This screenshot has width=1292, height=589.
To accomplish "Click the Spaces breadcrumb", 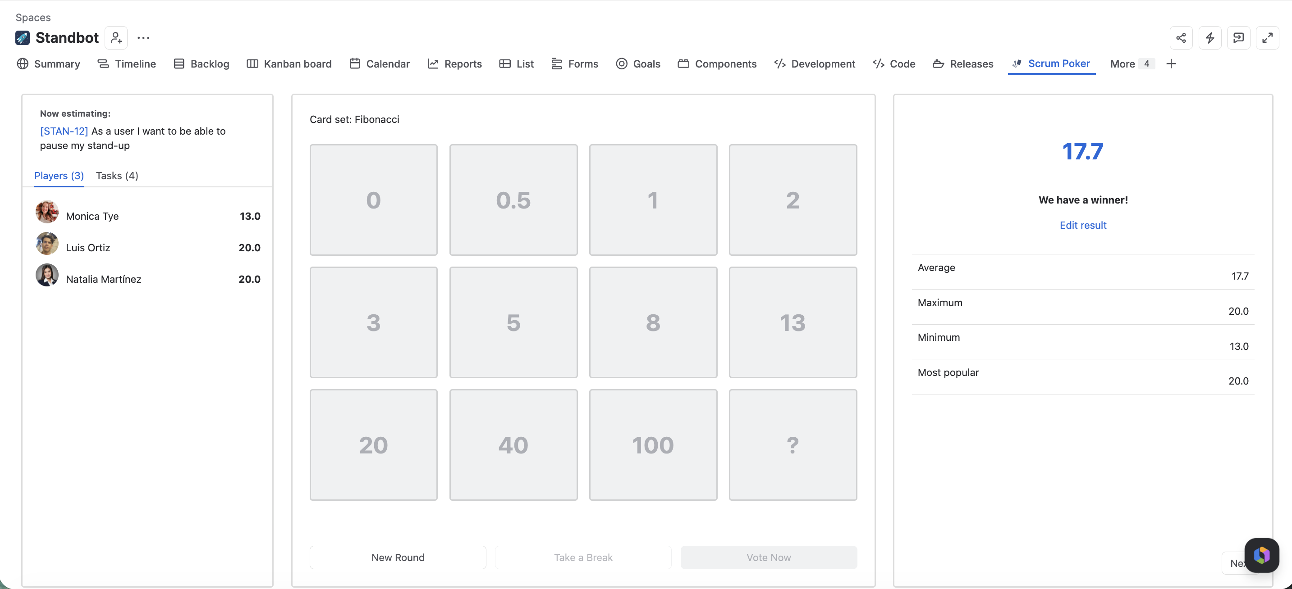I will pyautogui.click(x=33, y=18).
